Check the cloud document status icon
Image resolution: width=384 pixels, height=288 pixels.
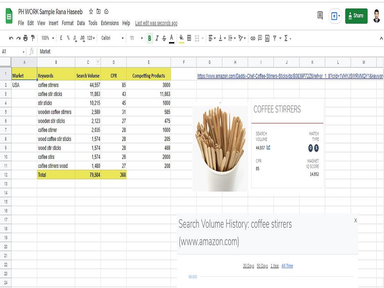click(x=106, y=11)
